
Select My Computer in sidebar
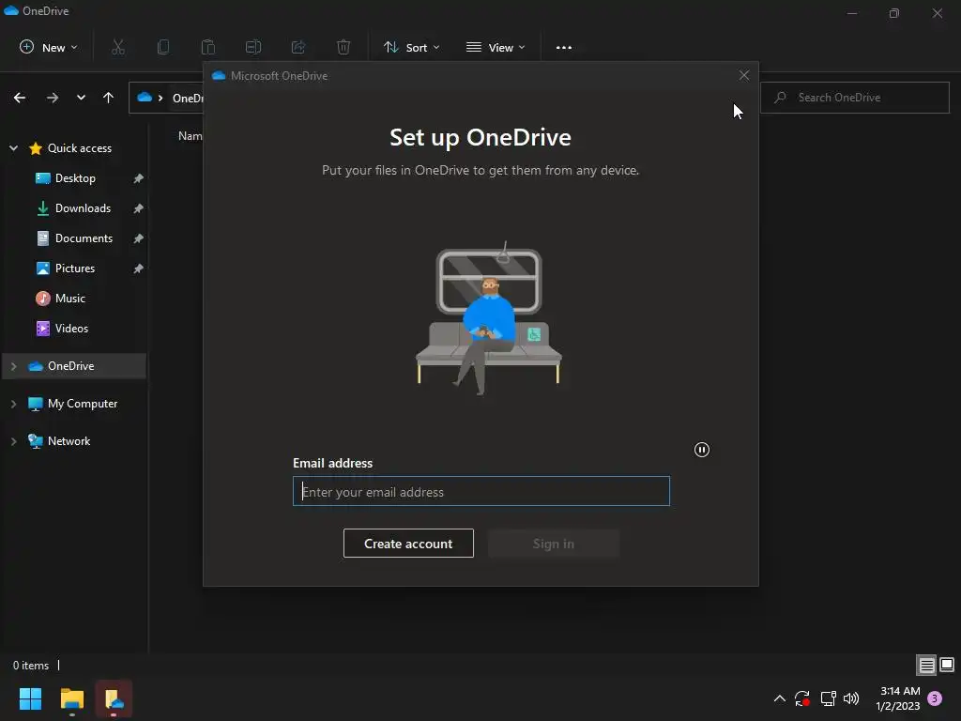point(83,404)
